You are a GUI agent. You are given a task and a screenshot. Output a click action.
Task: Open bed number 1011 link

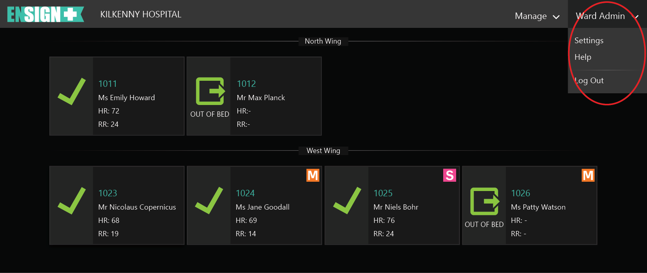108,84
